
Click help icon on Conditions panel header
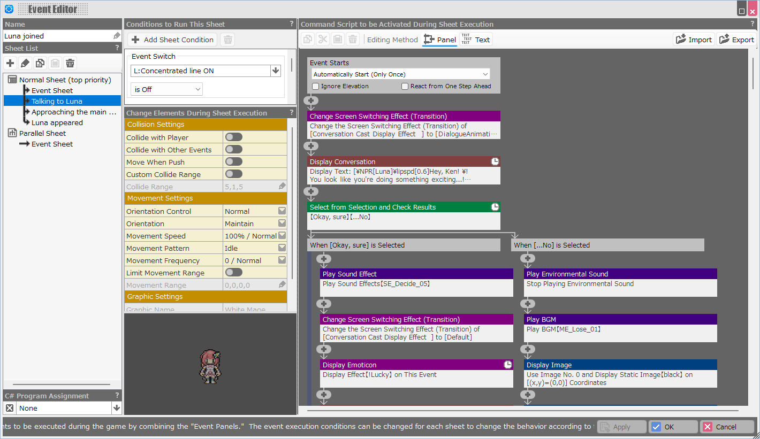tap(292, 24)
